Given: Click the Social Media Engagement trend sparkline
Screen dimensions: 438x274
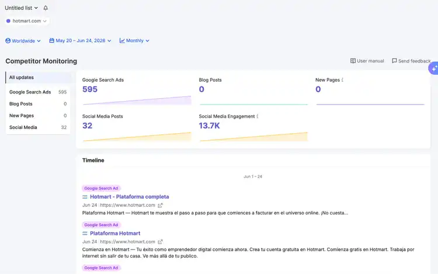Looking at the screenshot, I should (x=253, y=137).
